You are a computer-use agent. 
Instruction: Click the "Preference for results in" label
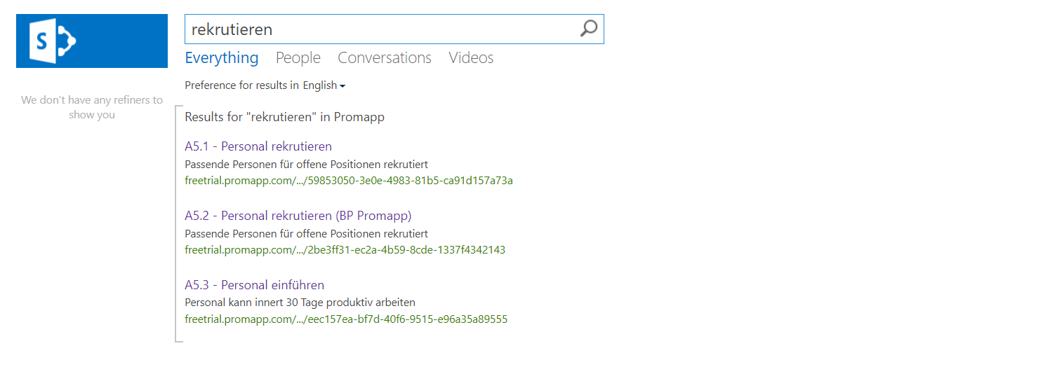pyautogui.click(x=242, y=85)
